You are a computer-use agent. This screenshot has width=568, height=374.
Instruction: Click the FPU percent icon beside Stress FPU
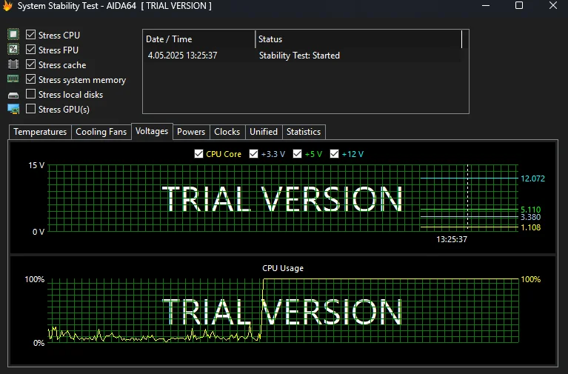click(x=13, y=50)
